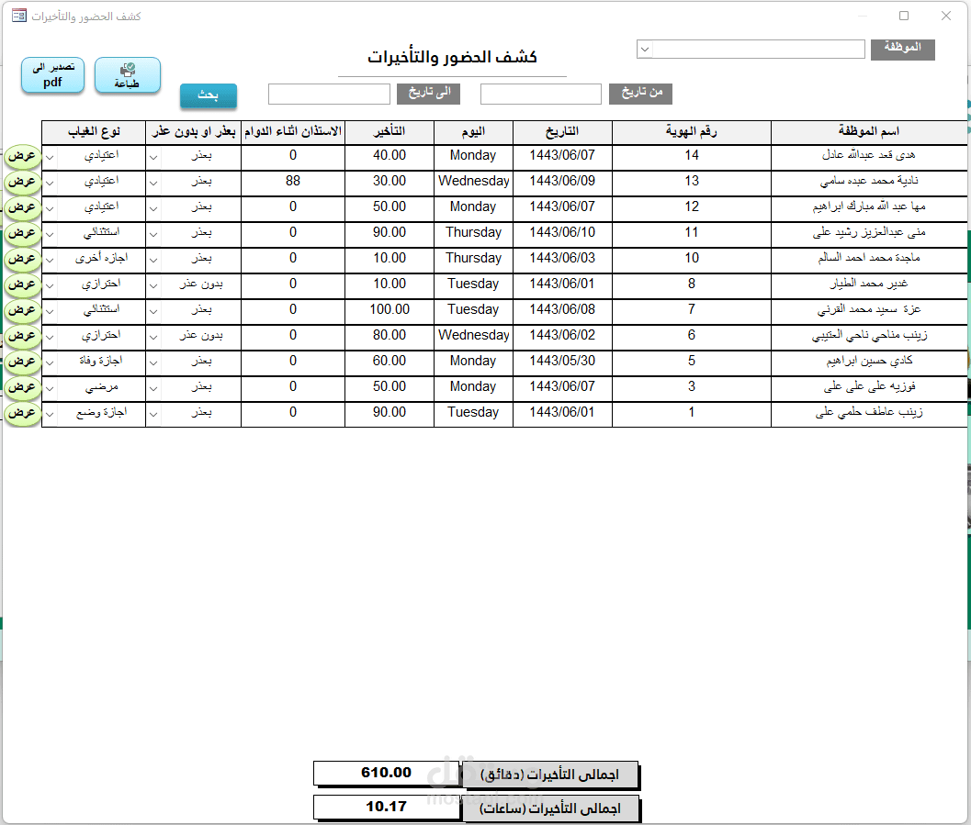Click the اسم الموظفة column header
The height and width of the screenshot is (825, 971).
click(x=869, y=132)
